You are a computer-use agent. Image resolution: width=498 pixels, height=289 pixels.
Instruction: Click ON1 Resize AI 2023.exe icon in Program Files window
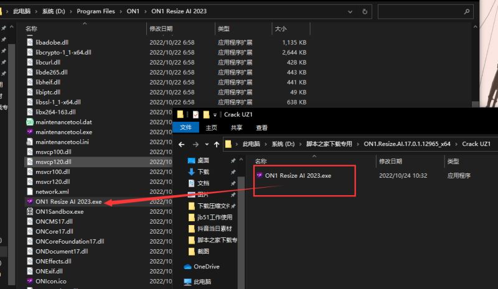point(30,201)
